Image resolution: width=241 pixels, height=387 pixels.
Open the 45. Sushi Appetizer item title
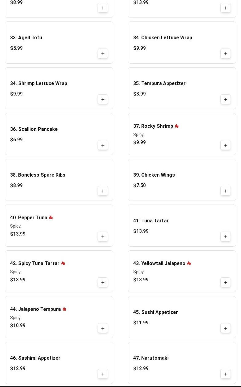[155, 312]
